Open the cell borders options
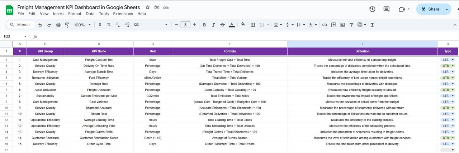The width and height of the screenshot is (459, 153). click(253, 25)
